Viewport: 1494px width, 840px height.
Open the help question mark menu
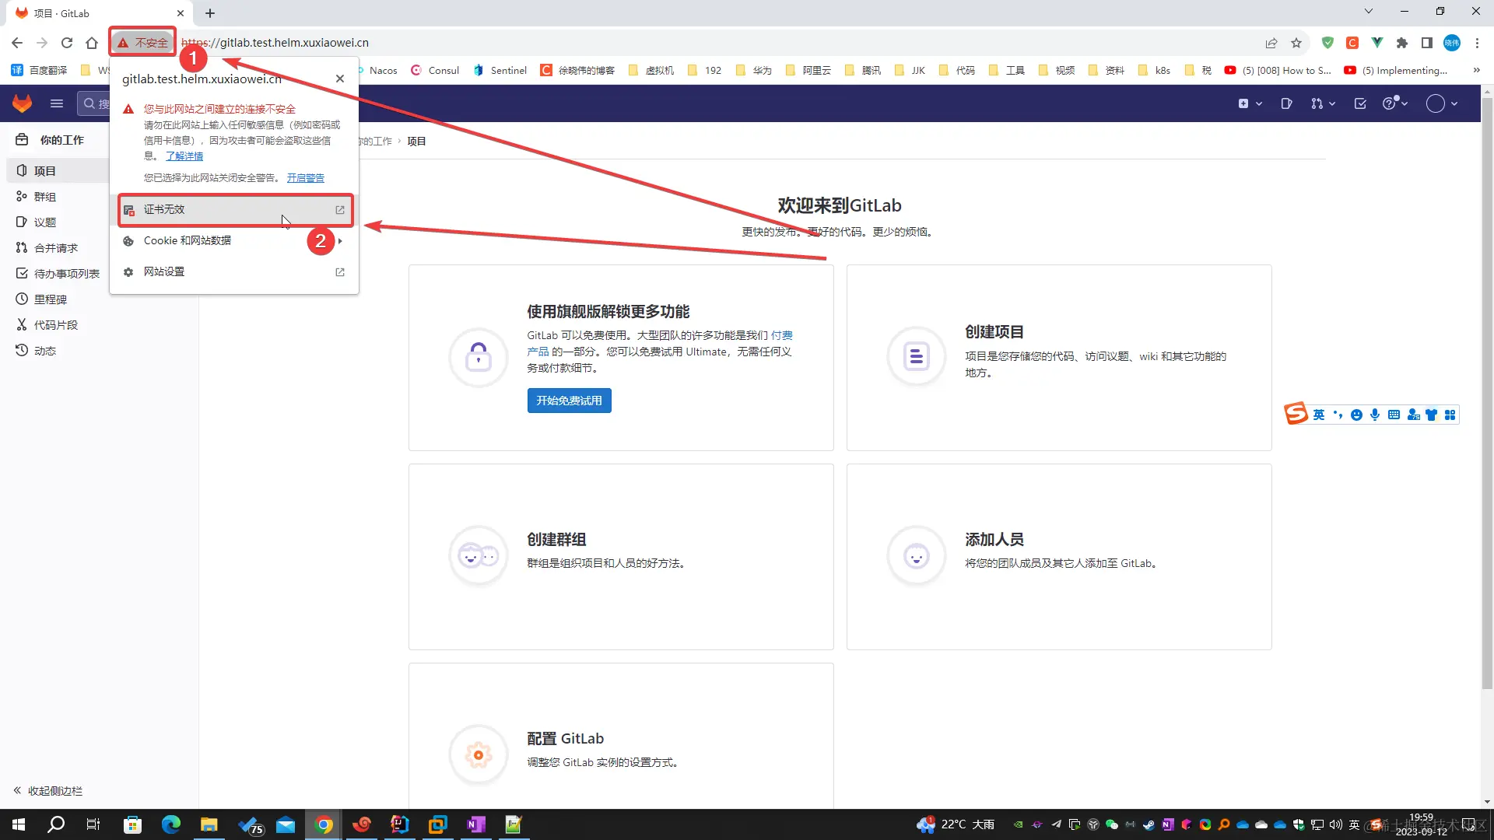(1394, 103)
